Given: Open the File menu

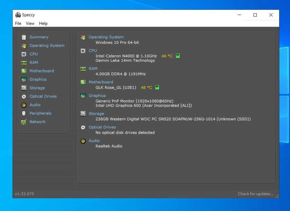Looking at the screenshot, I should pos(18,24).
